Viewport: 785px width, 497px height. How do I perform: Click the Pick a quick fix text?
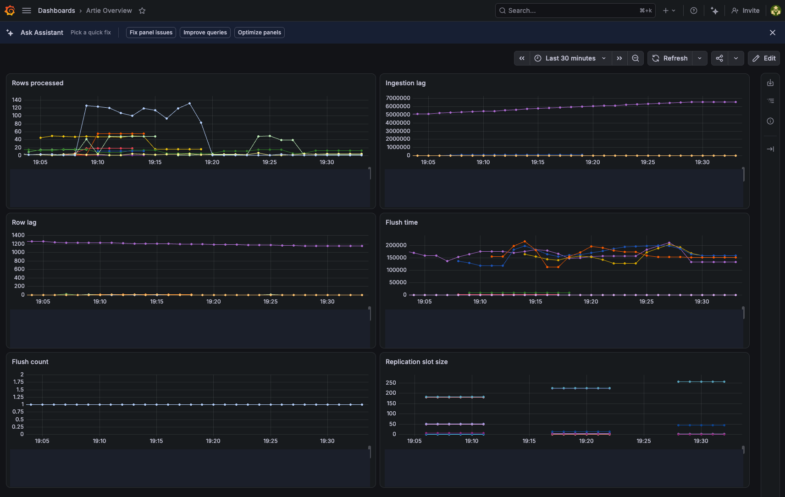[x=91, y=33]
